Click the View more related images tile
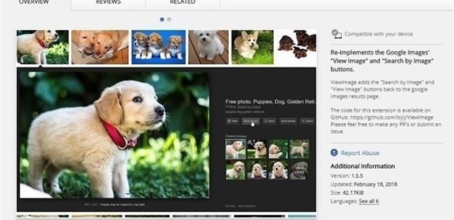This screenshot has width=454, height=220. [299, 170]
